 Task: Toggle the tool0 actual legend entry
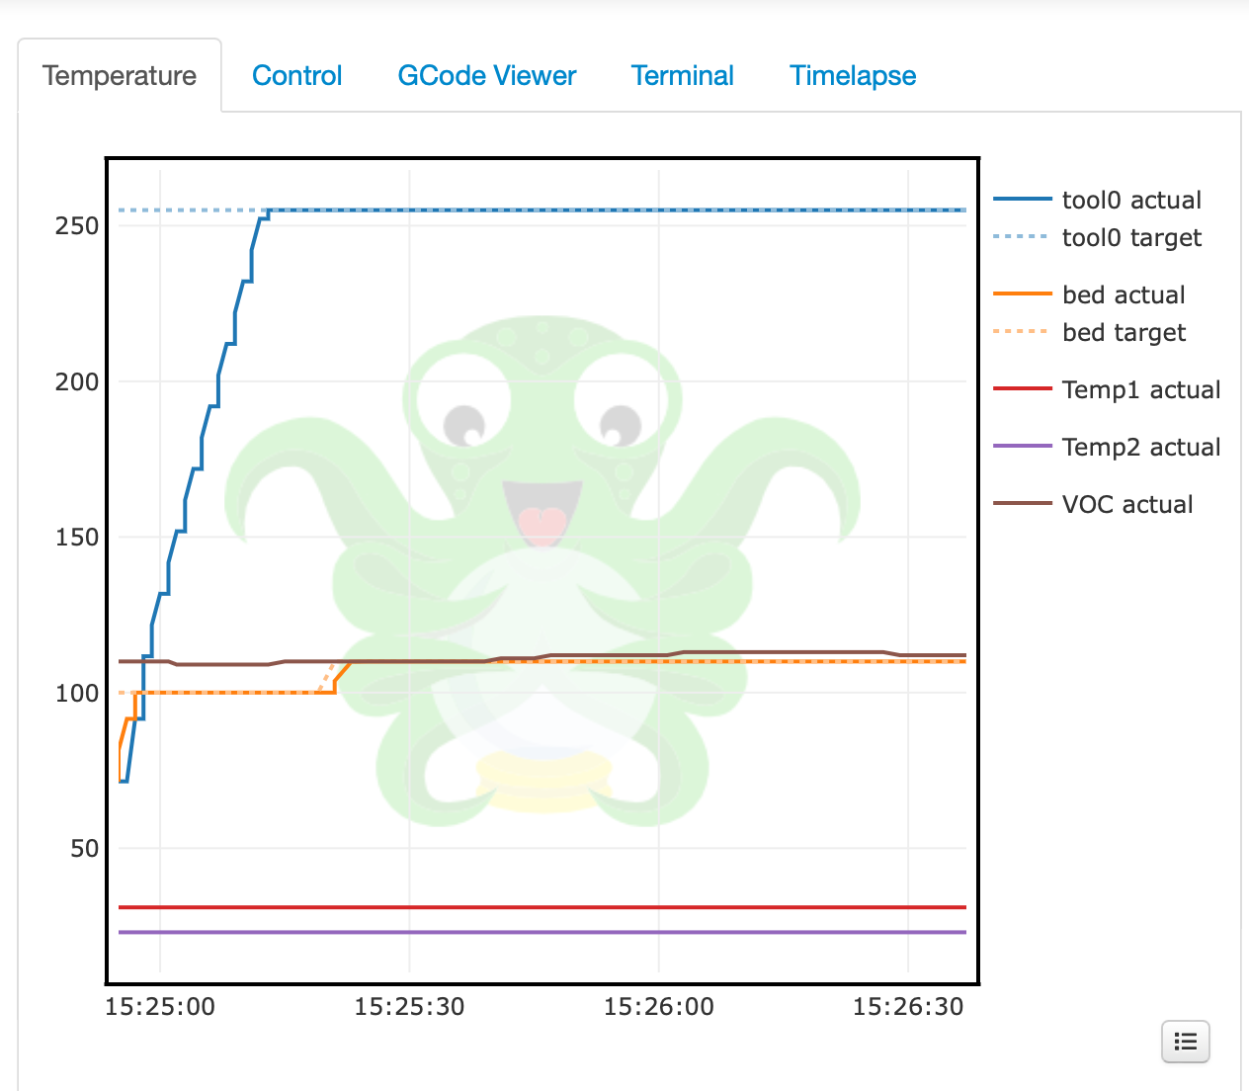click(1098, 200)
